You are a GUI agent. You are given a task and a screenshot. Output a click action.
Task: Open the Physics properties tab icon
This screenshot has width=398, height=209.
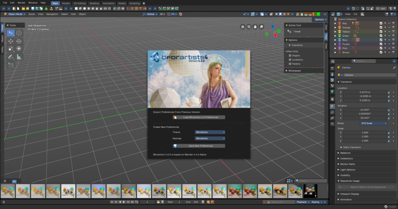tap(332, 112)
